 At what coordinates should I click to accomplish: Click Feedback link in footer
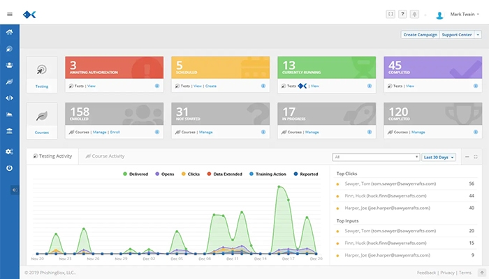(426, 273)
